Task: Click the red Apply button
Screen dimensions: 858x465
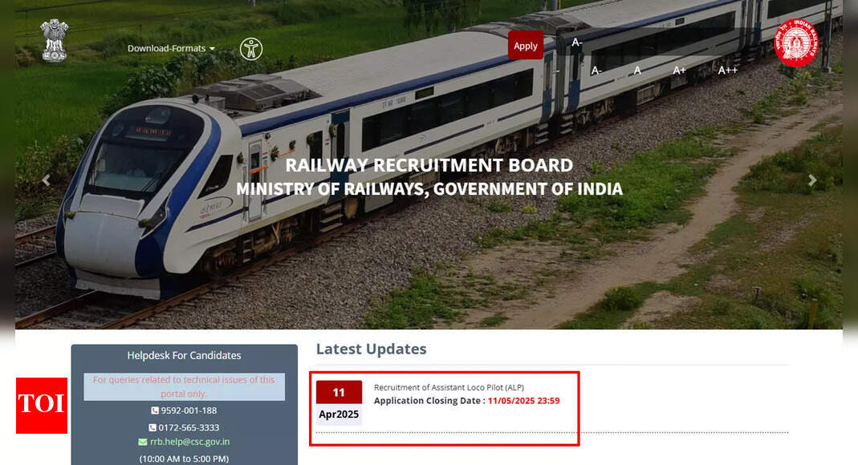Action: [525, 46]
